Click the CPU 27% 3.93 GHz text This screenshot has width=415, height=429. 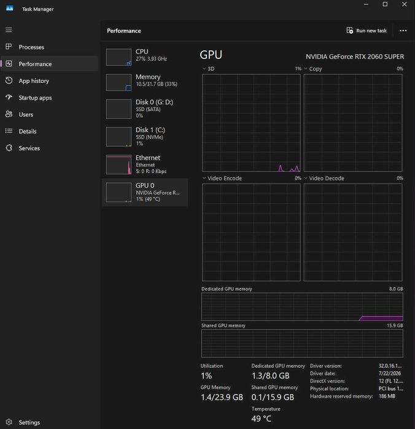[x=152, y=58]
